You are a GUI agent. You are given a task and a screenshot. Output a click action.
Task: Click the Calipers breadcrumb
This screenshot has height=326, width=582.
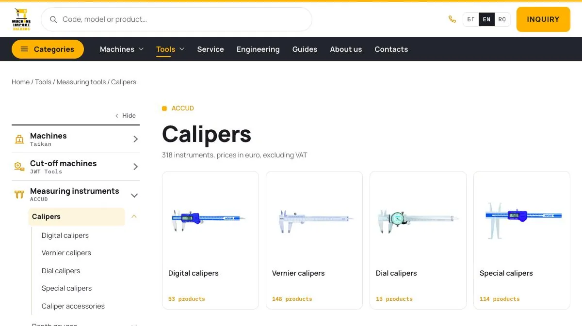tap(124, 82)
